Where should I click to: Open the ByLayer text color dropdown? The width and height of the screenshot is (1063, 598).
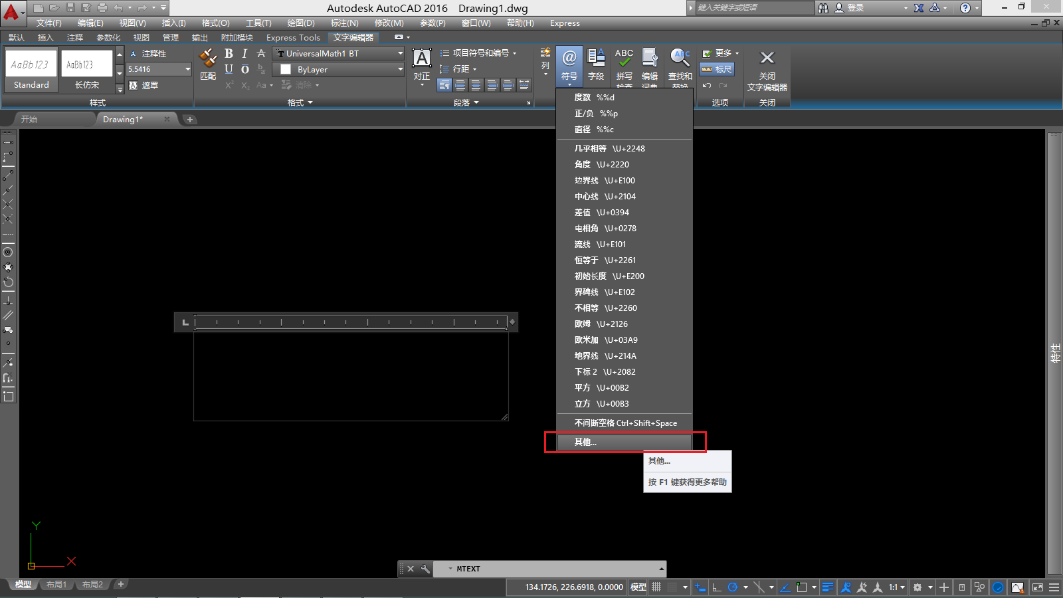point(400,69)
